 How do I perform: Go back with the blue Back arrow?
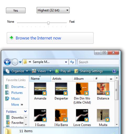[x=7, y=62]
